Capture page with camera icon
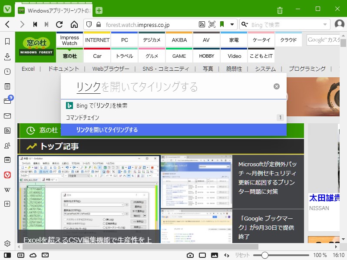The image size is (347, 260). [190, 255]
